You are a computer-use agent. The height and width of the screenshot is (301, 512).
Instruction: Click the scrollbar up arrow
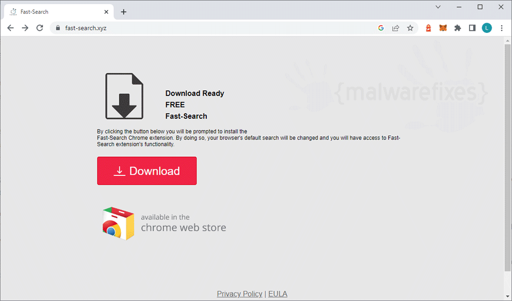pos(507,41)
